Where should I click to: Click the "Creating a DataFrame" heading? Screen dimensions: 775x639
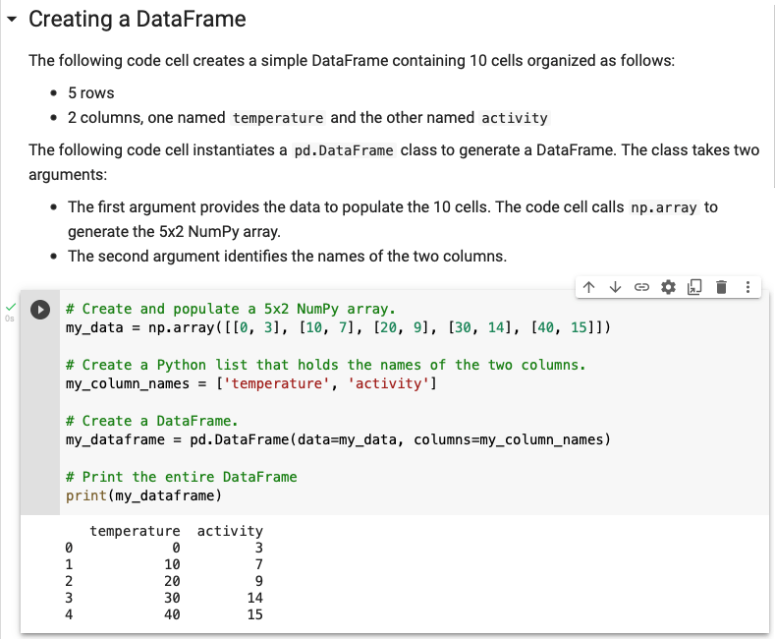coord(138,20)
